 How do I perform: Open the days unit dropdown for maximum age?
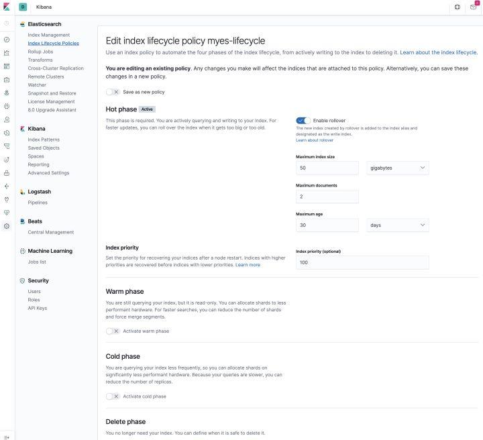click(x=398, y=225)
